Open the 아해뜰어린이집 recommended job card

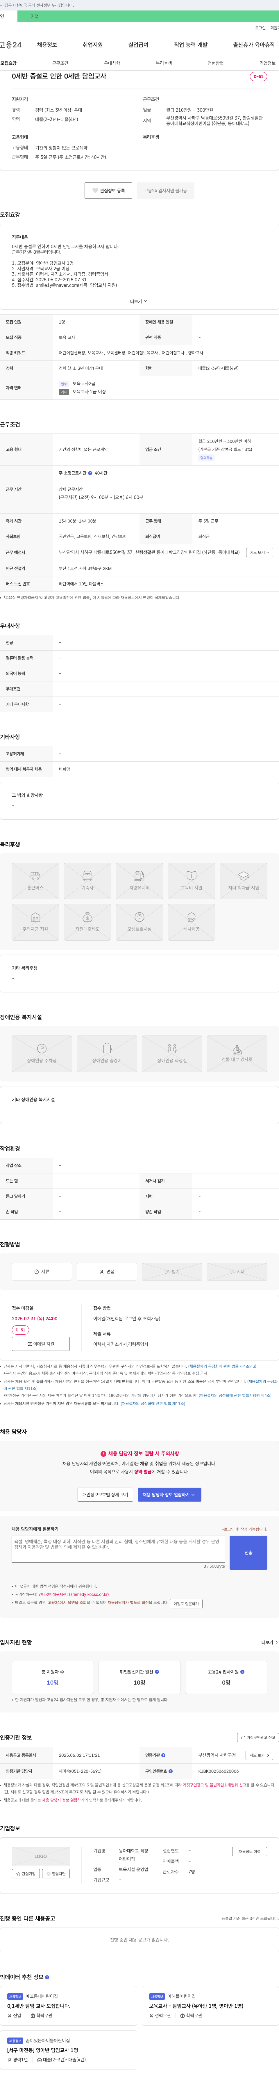(x=210, y=2006)
